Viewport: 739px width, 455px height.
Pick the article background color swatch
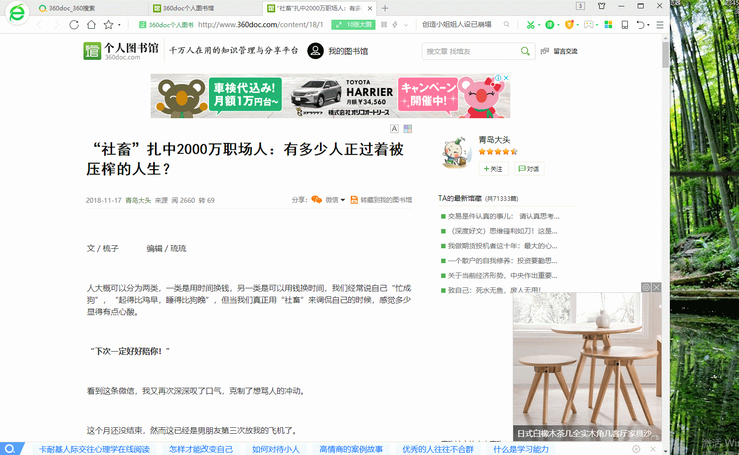[408, 129]
